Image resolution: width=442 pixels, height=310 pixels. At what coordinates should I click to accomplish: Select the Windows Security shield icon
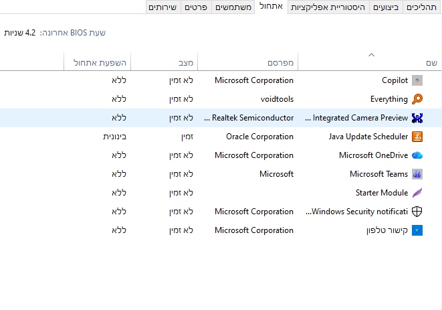click(417, 212)
